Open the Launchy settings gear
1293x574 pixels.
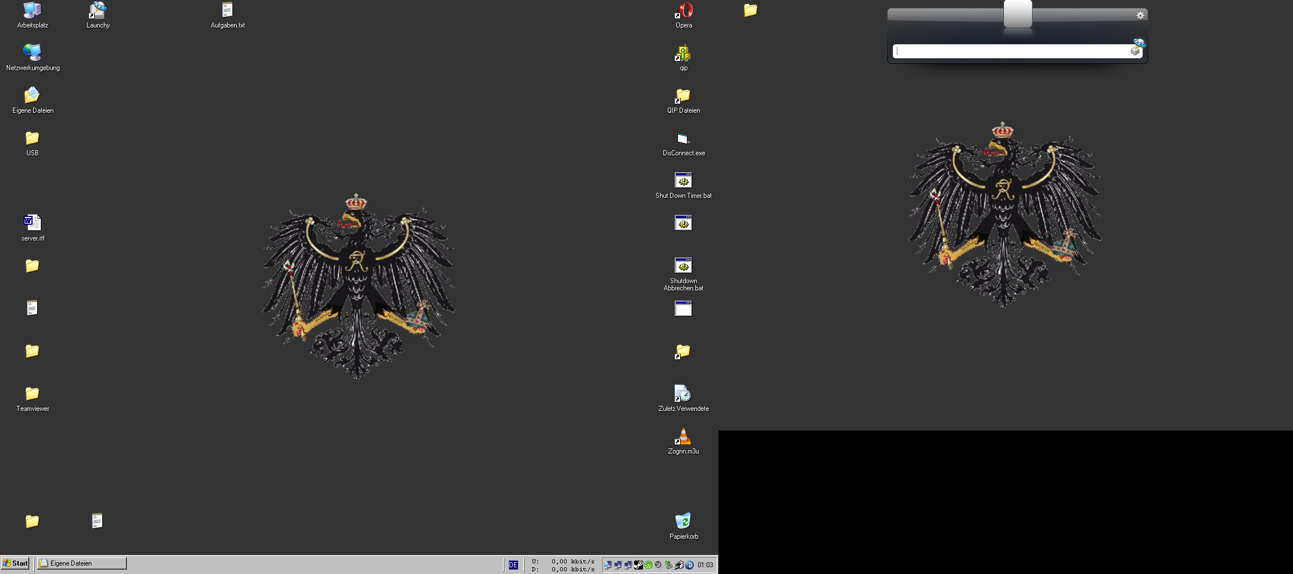(x=1140, y=16)
